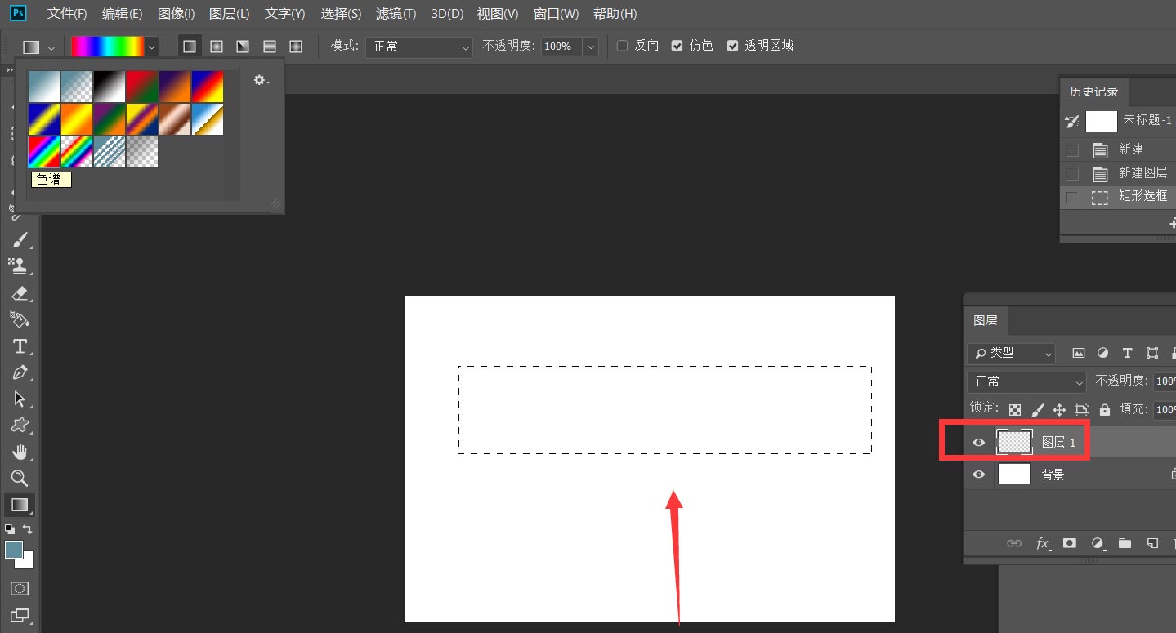Select the Gradient tool in toolbox
The width and height of the screenshot is (1176, 633).
(x=20, y=505)
